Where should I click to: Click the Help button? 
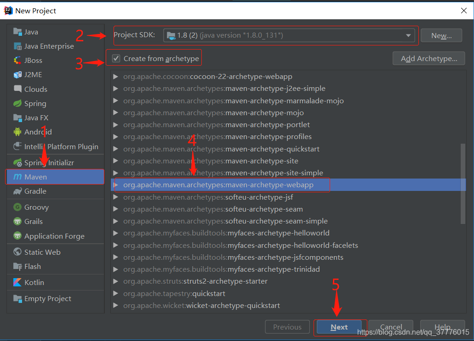(443, 327)
